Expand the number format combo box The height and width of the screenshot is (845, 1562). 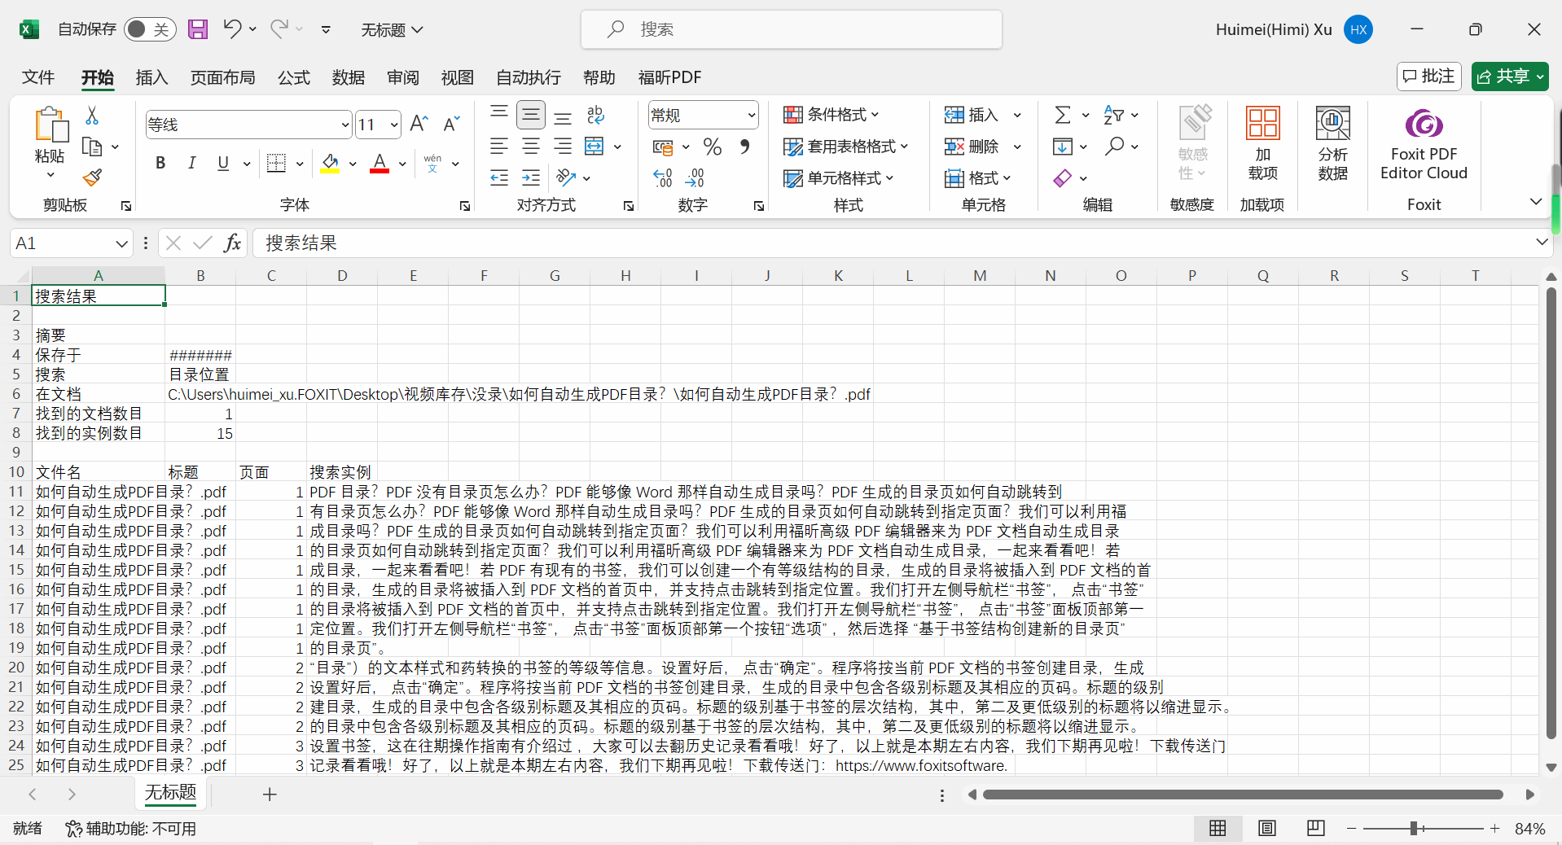(751, 116)
